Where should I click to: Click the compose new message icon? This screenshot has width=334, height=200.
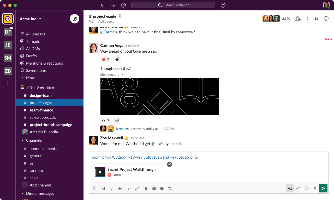75,19
